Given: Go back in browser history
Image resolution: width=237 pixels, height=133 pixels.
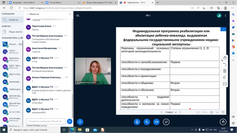Looking at the screenshot, I should pos(4,8).
